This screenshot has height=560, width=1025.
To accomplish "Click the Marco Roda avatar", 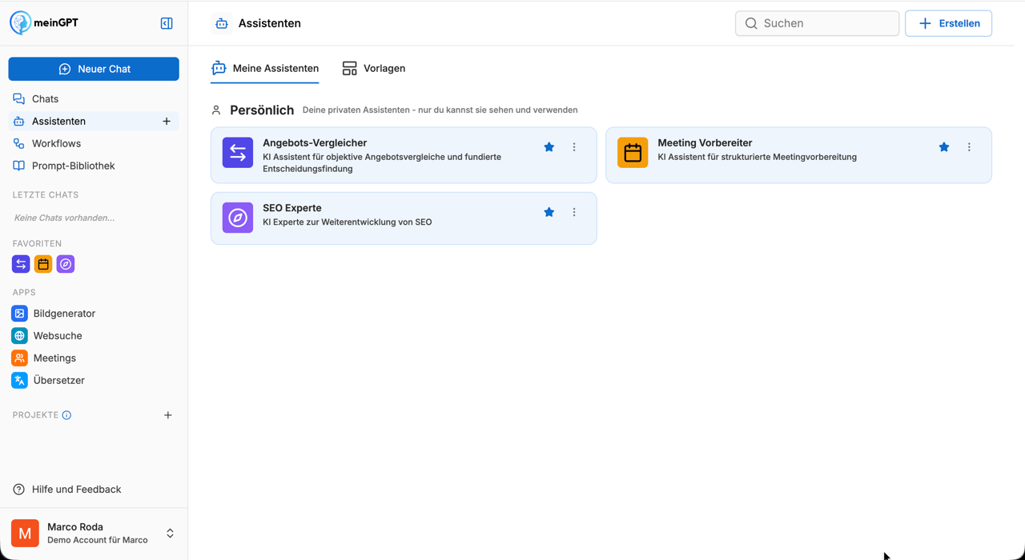I will pyautogui.click(x=25, y=533).
